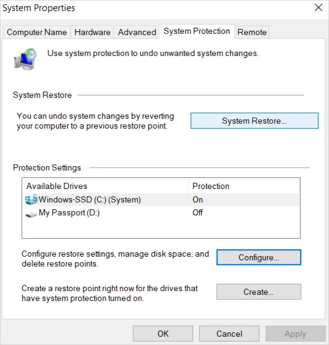Dismiss the dialog with Cancel
The height and width of the screenshot is (345, 329).
(229, 333)
